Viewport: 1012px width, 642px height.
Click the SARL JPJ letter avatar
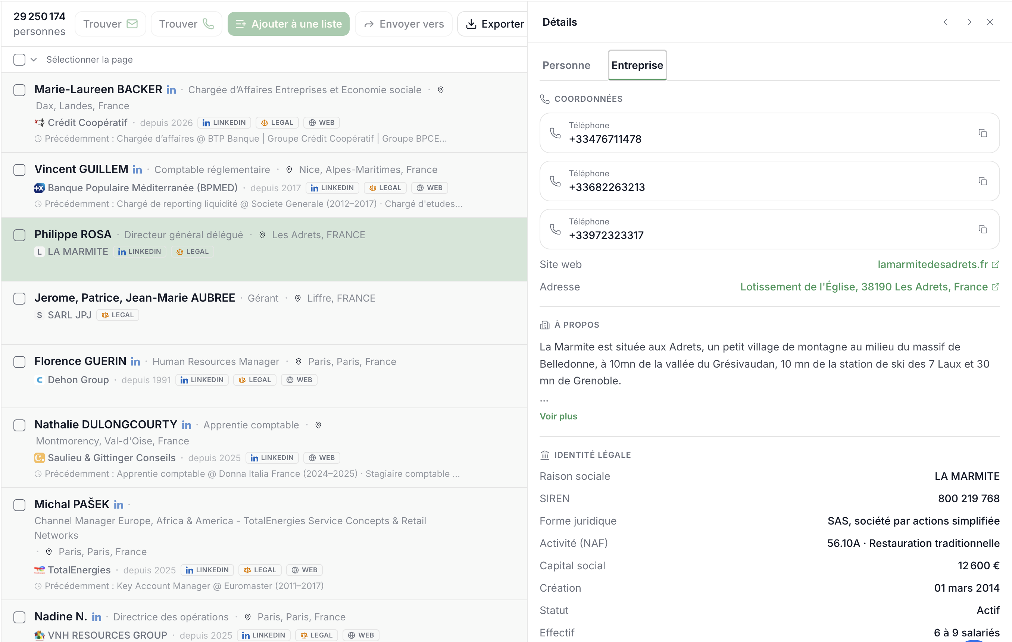click(x=40, y=315)
